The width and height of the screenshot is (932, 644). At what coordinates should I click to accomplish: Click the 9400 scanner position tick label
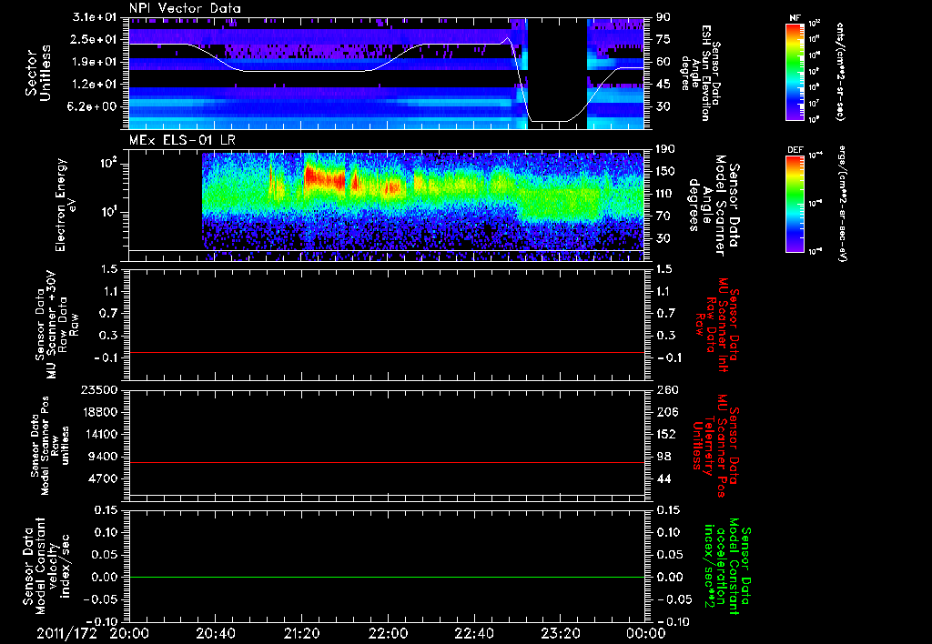[104, 457]
